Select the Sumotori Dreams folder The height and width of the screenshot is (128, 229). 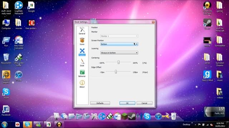220,60
